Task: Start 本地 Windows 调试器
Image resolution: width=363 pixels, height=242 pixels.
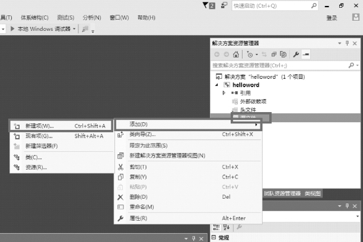Action: tap(41, 28)
